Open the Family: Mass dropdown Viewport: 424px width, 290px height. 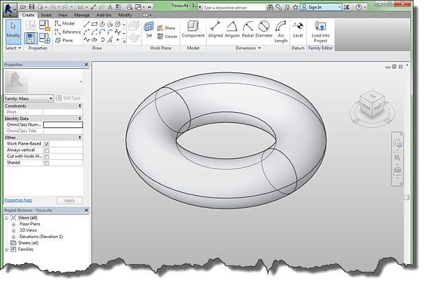tap(29, 98)
